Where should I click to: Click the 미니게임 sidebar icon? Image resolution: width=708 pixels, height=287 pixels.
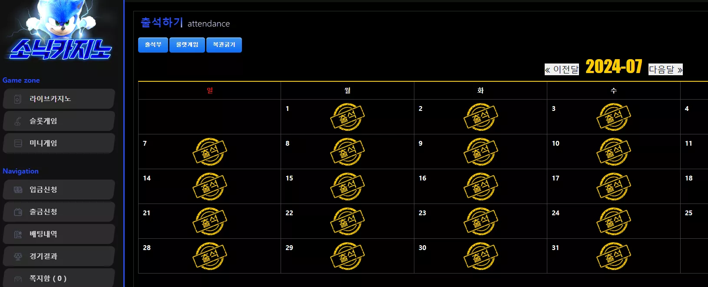pyautogui.click(x=18, y=143)
